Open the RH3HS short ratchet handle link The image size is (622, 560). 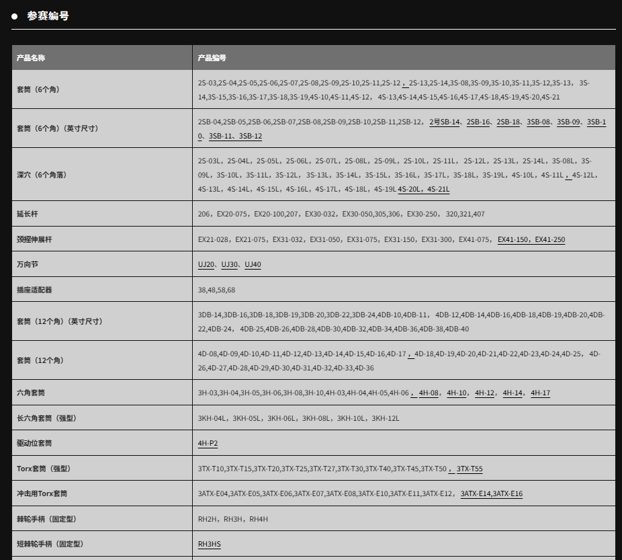(x=209, y=545)
